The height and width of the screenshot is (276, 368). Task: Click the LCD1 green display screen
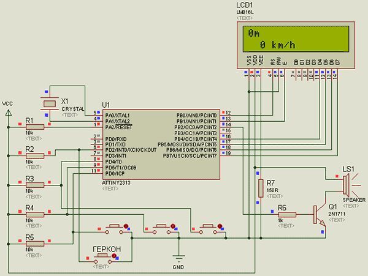(x=296, y=39)
